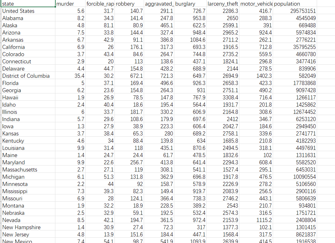Click the 'Illinois' cell
The height and width of the screenshot is (243, 335).
(28, 112)
